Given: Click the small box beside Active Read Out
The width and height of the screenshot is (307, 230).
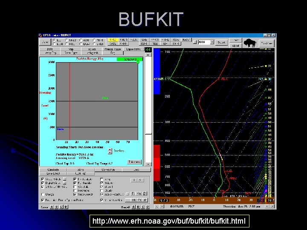Looking at the screenshot, I should tap(127, 194).
